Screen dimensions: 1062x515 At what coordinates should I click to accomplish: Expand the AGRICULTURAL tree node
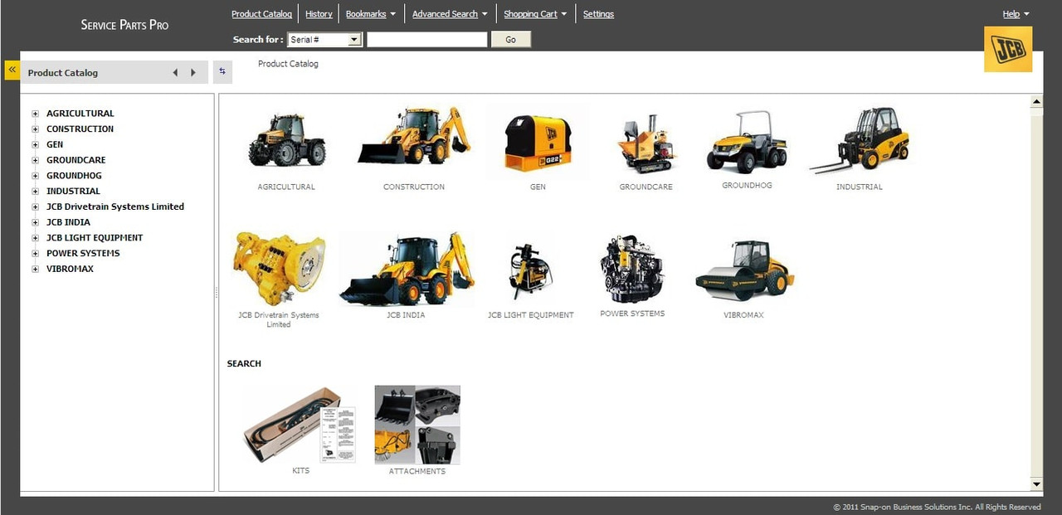click(35, 114)
